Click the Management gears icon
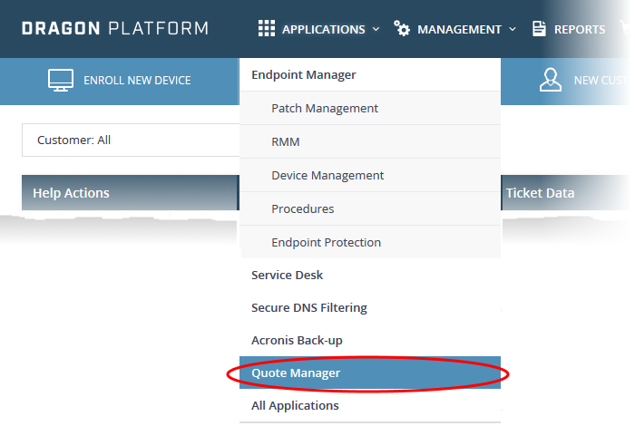This screenshot has height=426, width=635. tap(402, 28)
